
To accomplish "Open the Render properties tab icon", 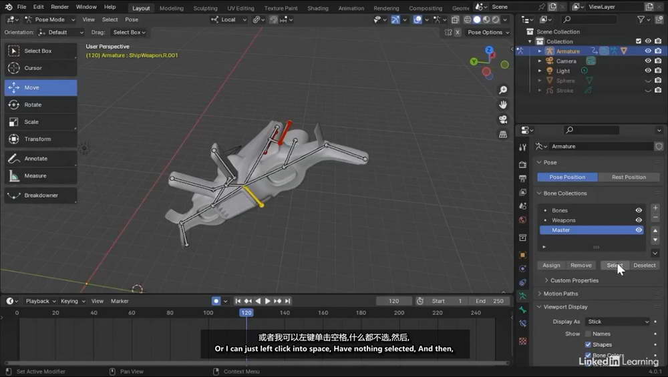I will coord(523,165).
